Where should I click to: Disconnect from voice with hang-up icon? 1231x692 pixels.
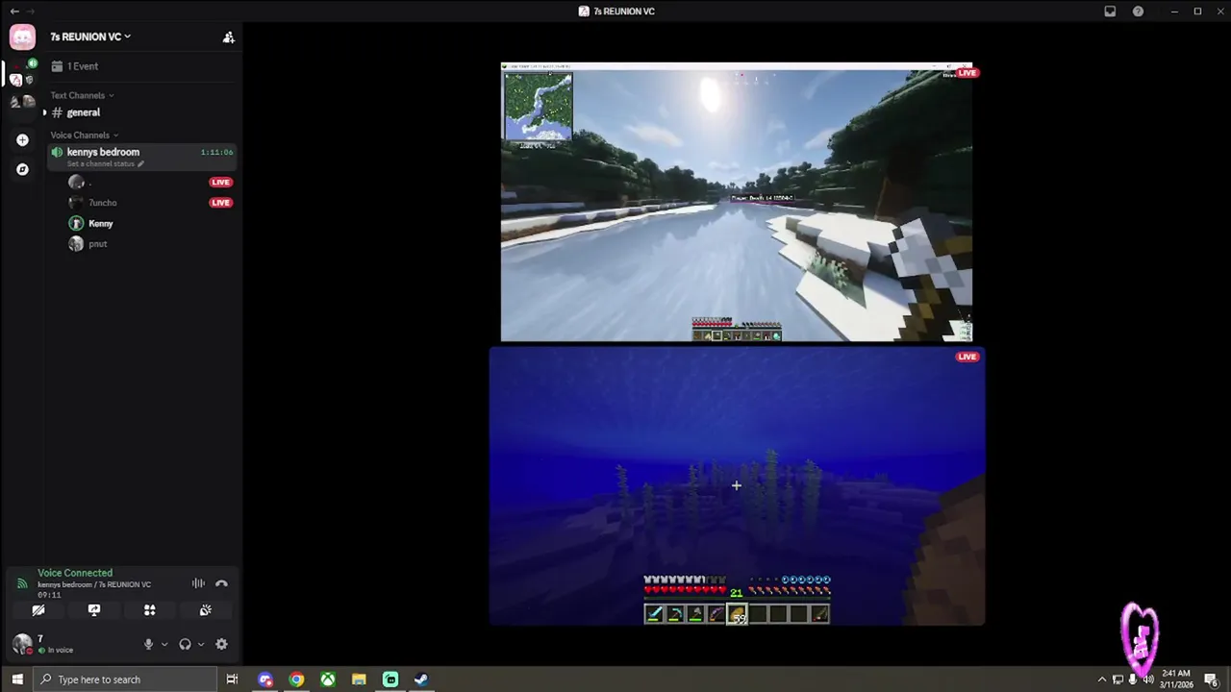pos(221,583)
